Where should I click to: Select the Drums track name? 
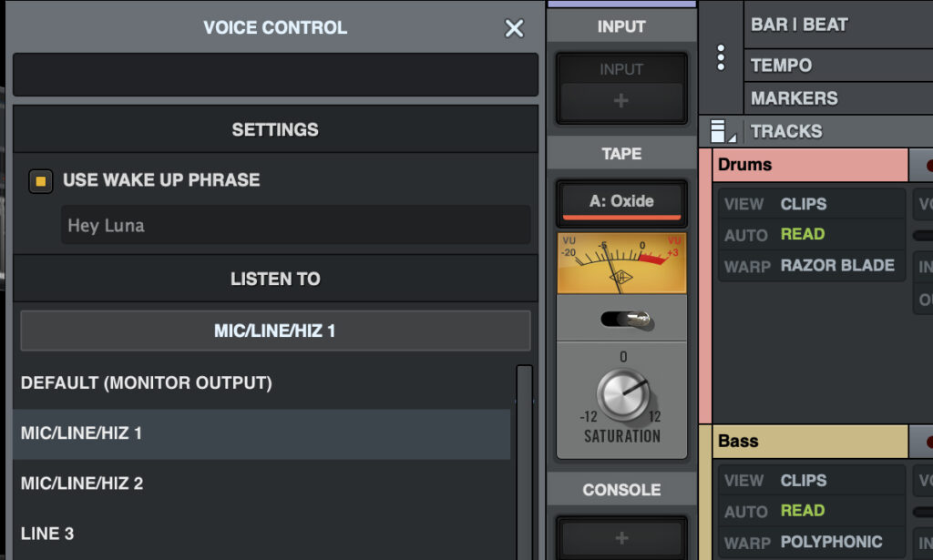coord(810,165)
